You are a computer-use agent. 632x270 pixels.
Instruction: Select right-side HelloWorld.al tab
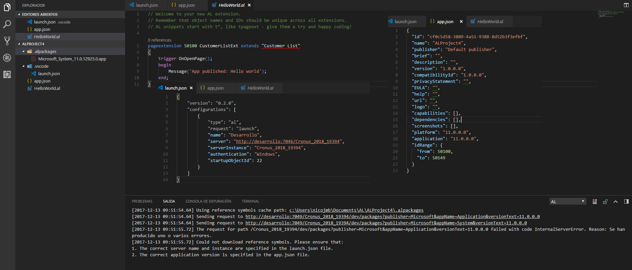[x=490, y=21]
